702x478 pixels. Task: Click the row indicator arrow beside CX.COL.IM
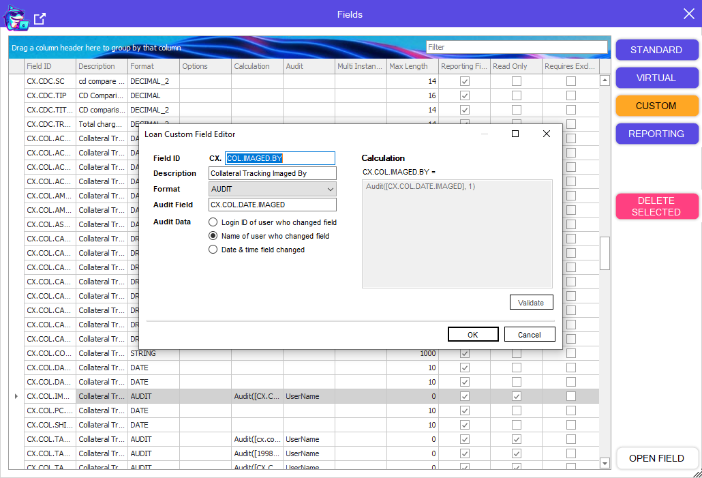(x=16, y=396)
